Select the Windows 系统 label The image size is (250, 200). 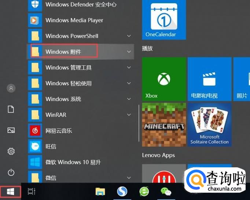click(63, 99)
